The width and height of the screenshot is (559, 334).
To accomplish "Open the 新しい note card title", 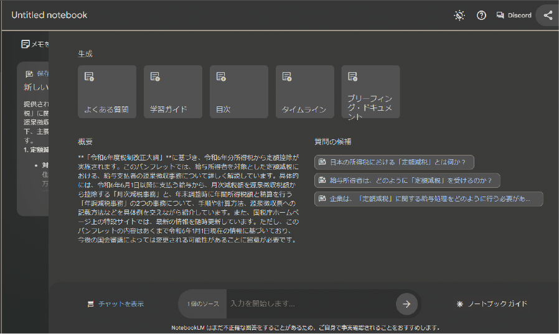I will tap(35, 87).
